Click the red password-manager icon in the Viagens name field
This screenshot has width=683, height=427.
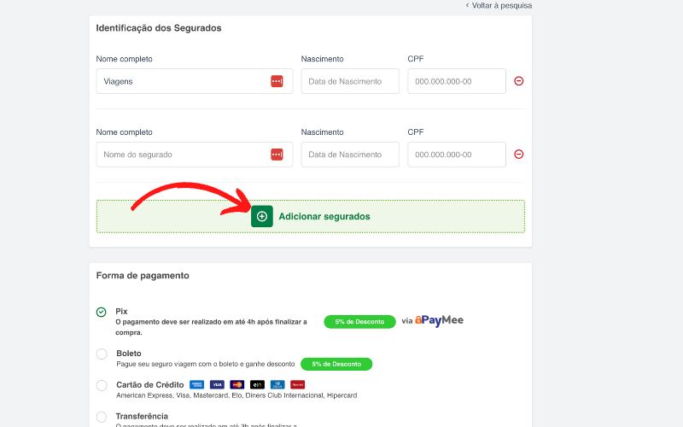[277, 81]
